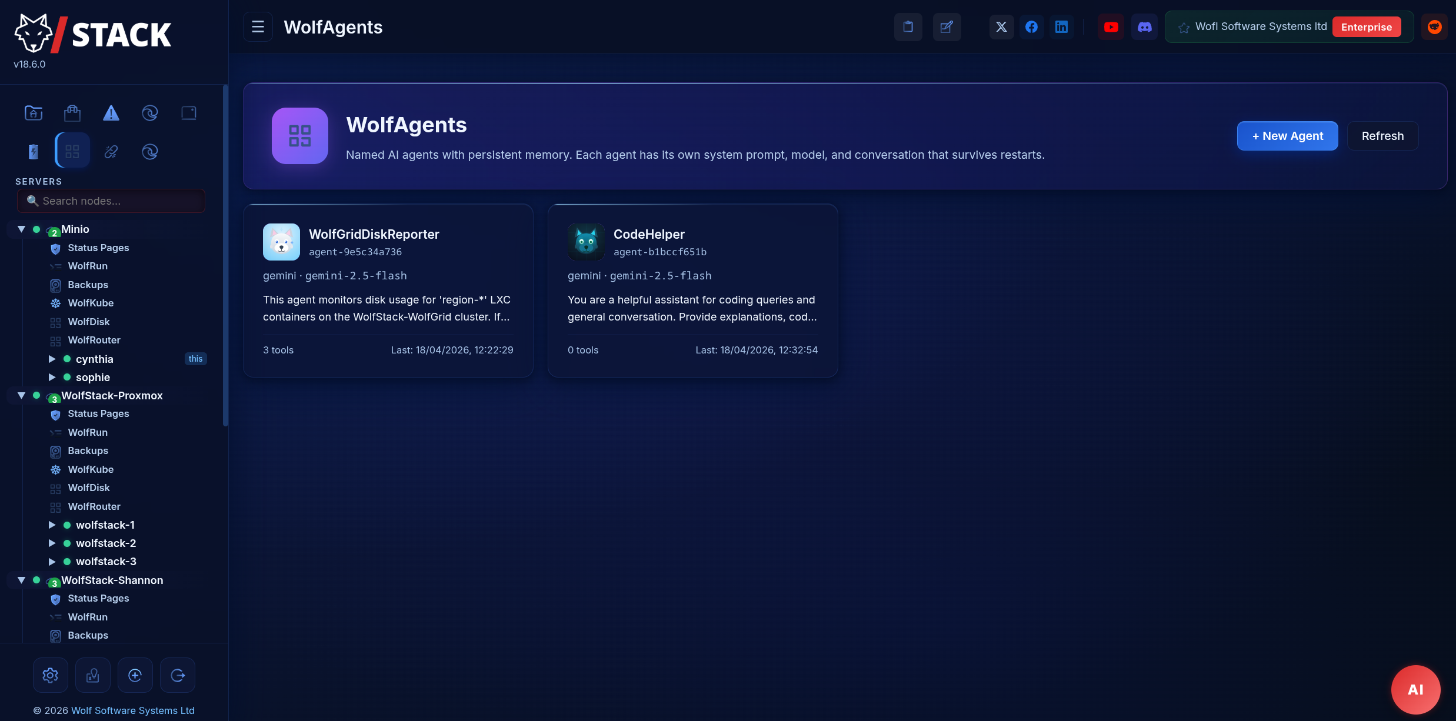Collapse the WolfStack-Proxmox cluster
The image size is (1456, 721).
tap(21, 395)
